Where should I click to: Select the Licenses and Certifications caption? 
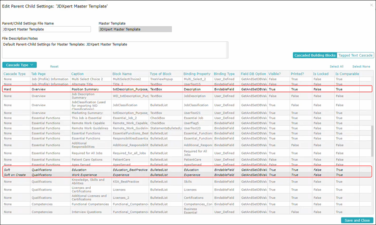[x=81, y=190]
